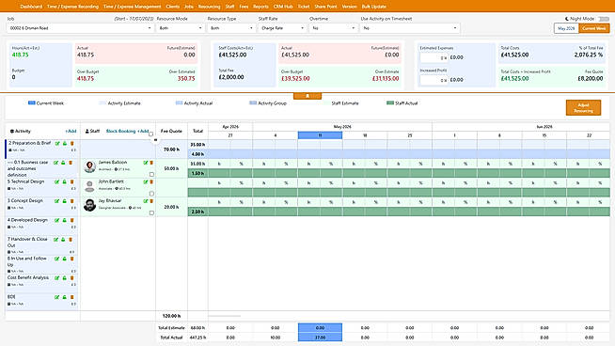Image resolution: width=615 pixels, height=346 pixels.
Task: Edit the Concept Design activity
Action: coord(57,201)
